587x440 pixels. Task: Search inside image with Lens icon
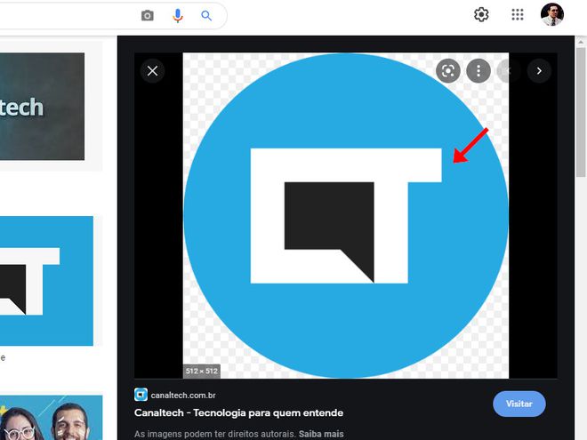tap(448, 71)
